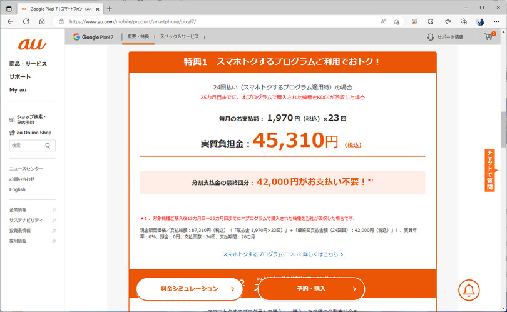This screenshot has width=507, height=312.
Task: Click the au logo
Action: 32,44
